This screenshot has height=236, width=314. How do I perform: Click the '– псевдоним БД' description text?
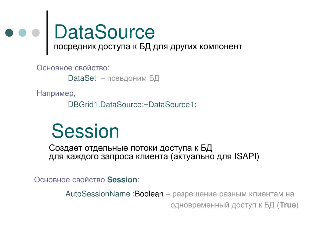pos(130,78)
